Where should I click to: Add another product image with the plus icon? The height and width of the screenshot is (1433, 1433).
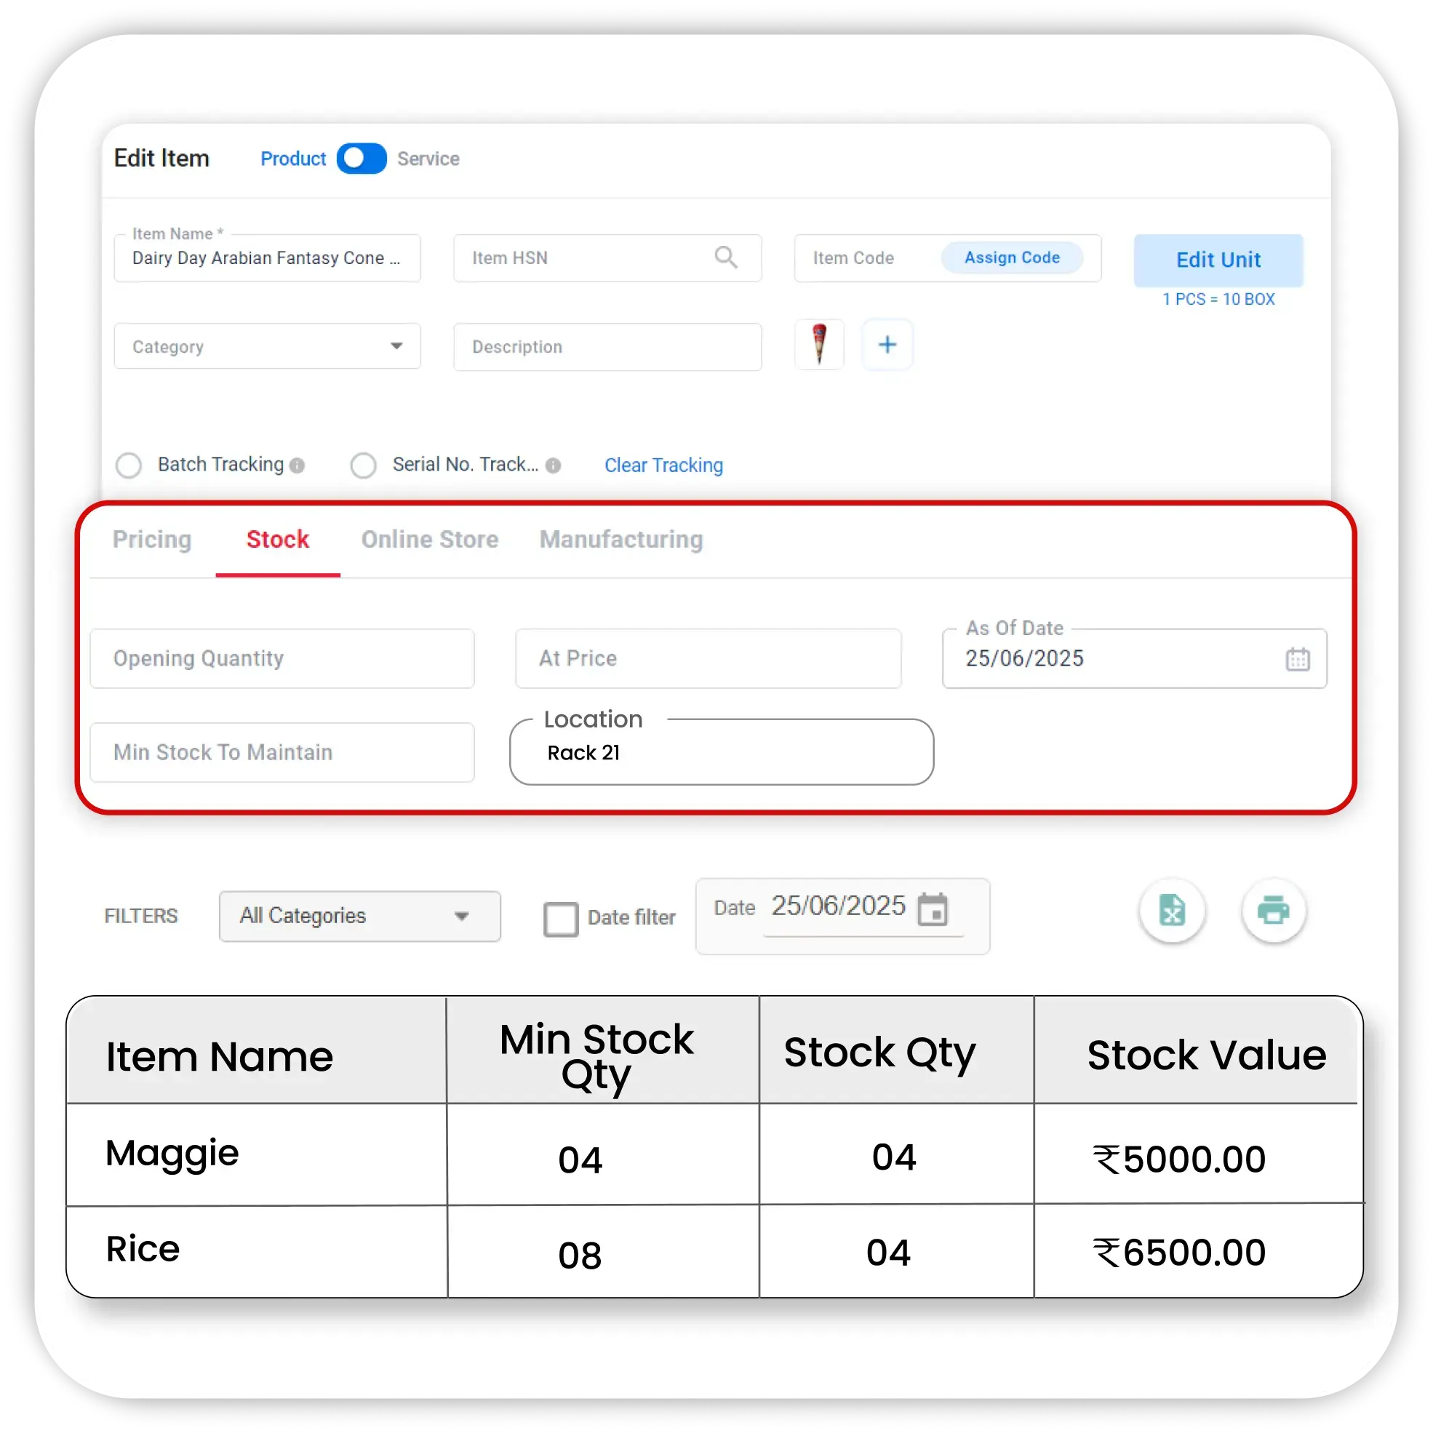[887, 344]
